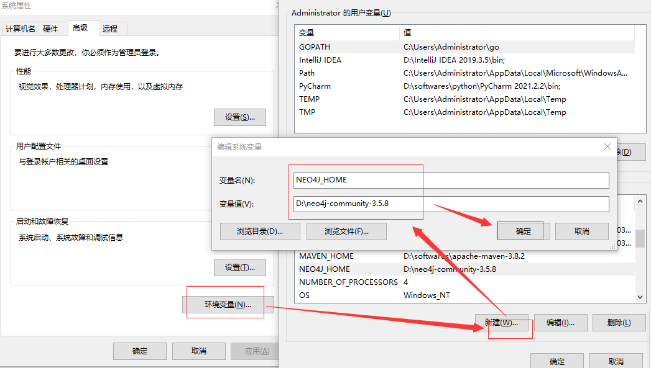Switch to the 硬件 tab

[49, 28]
